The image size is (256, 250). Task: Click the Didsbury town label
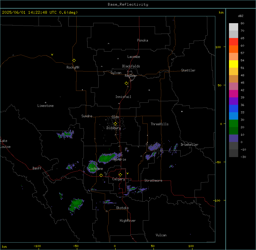(x=114, y=128)
